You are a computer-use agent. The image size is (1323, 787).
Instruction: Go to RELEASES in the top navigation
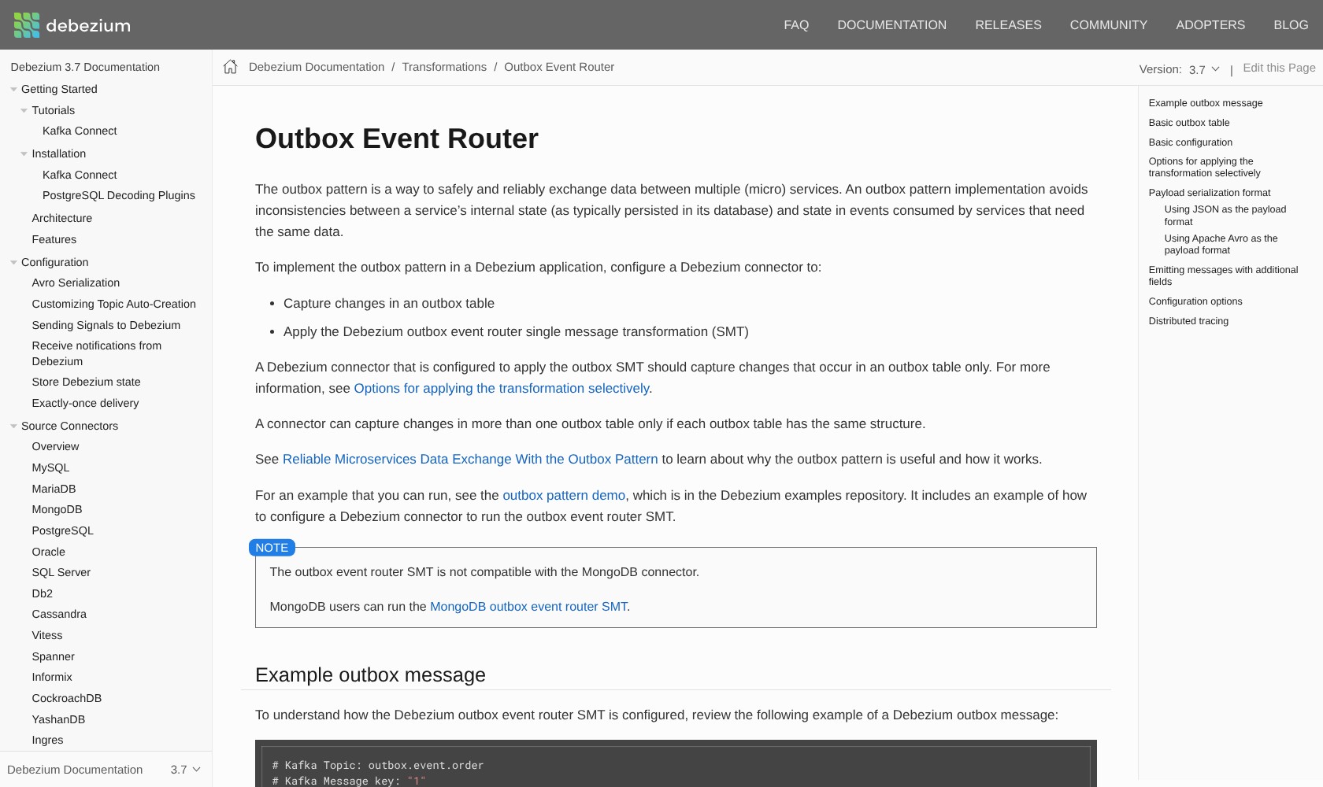(1008, 25)
